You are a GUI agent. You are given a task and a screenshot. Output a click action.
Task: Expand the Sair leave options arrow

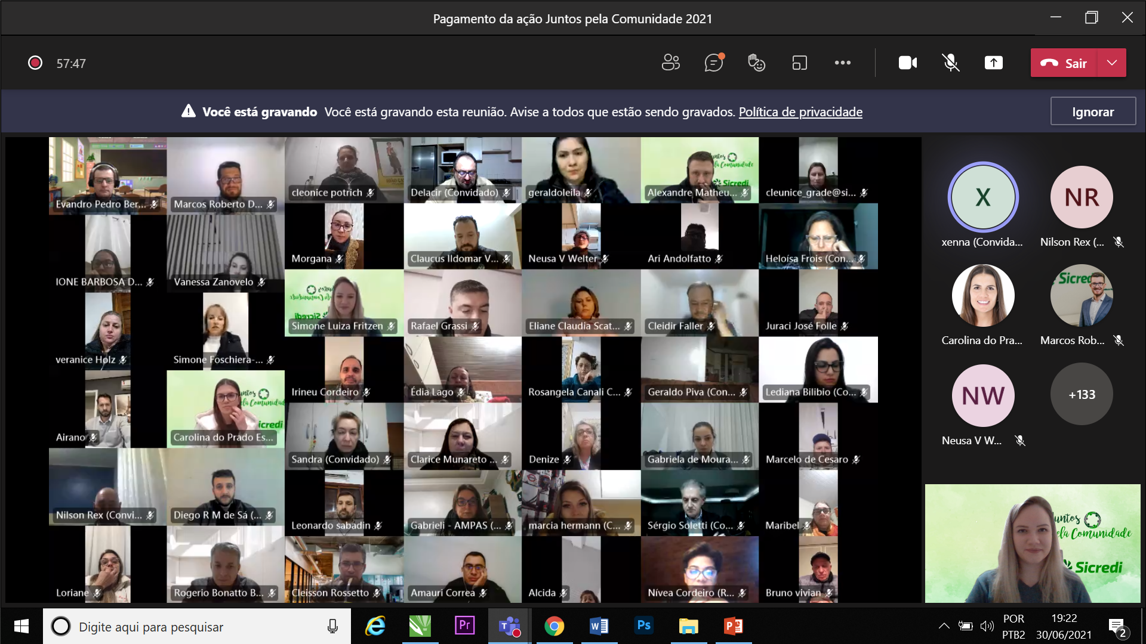point(1111,63)
